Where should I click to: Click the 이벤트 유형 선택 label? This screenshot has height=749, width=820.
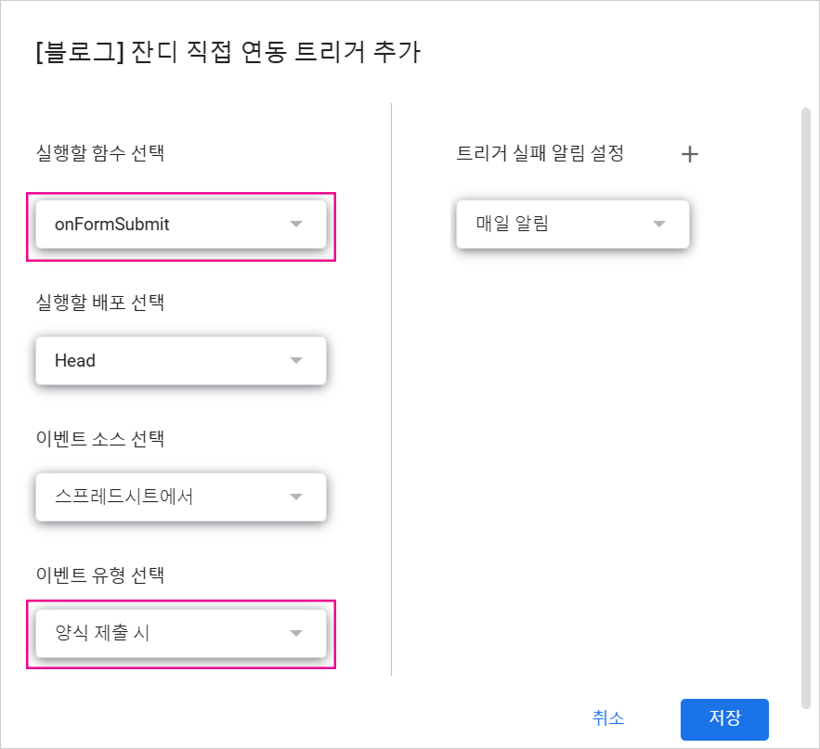99,575
